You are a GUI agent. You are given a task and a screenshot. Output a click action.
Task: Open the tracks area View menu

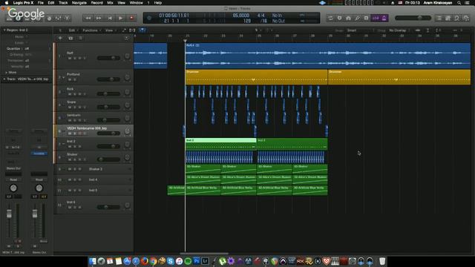[110, 30]
